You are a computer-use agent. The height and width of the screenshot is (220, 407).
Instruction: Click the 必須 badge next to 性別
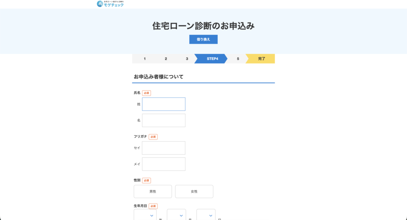(x=146, y=180)
